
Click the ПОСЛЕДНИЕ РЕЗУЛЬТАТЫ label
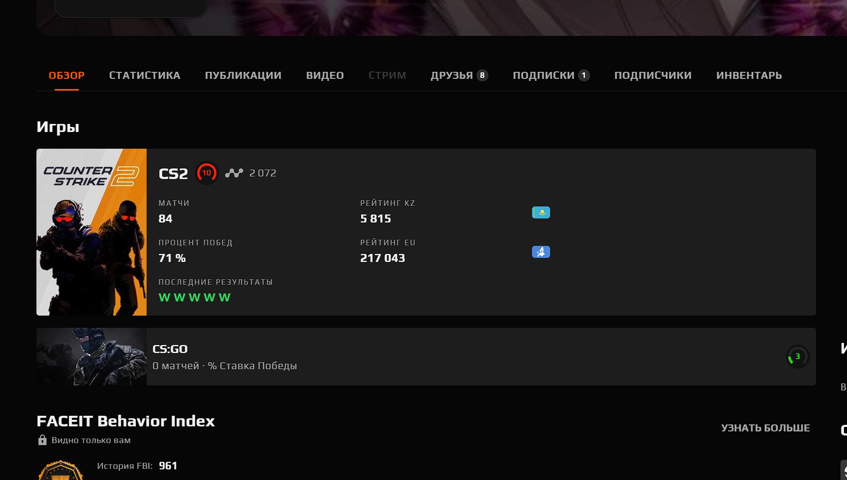pyautogui.click(x=216, y=282)
